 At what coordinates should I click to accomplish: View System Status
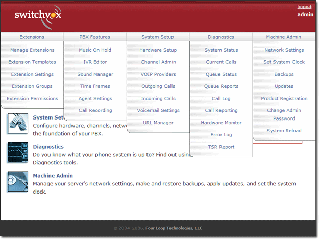coord(221,50)
